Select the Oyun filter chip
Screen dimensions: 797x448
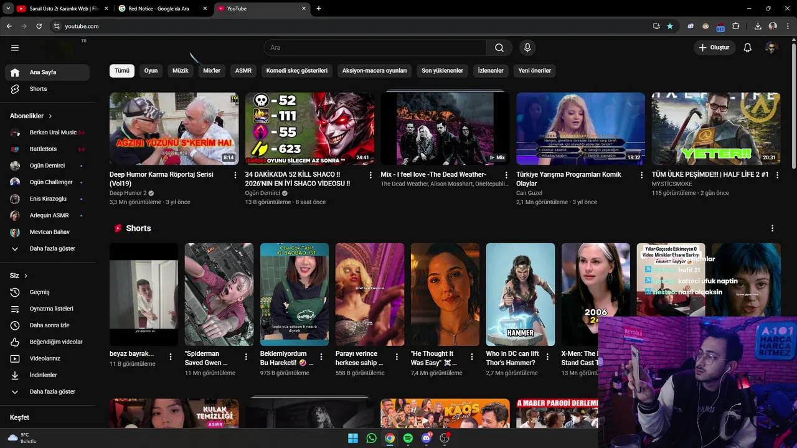click(151, 70)
